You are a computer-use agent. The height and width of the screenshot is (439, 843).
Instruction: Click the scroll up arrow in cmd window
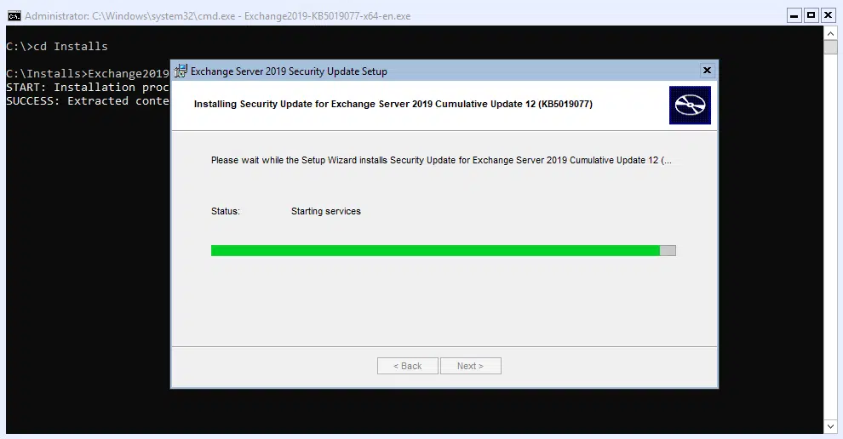click(x=830, y=33)
